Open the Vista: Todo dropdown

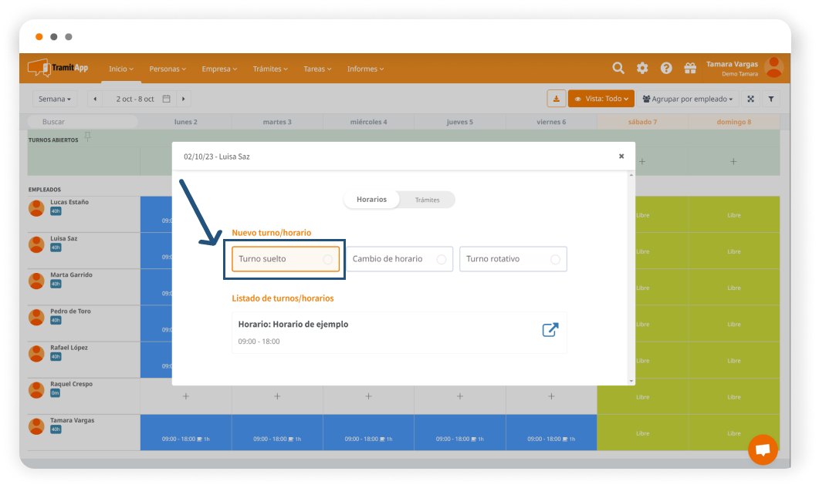pos(601,99)
